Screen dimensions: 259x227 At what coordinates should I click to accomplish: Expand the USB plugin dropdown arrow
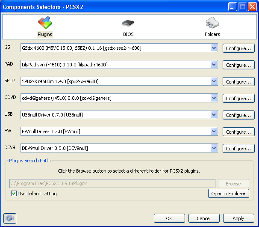(x=214, y=115)
